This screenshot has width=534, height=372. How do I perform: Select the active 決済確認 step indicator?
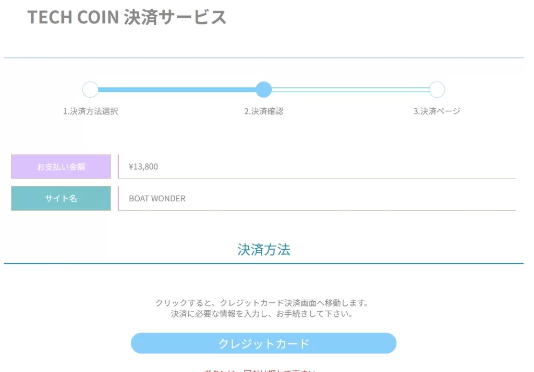click(264, 89)
